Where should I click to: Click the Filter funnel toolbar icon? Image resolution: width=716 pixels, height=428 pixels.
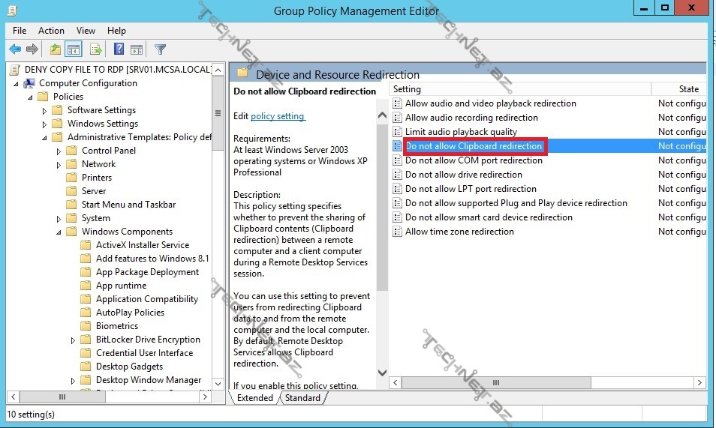tap(161, 49)
